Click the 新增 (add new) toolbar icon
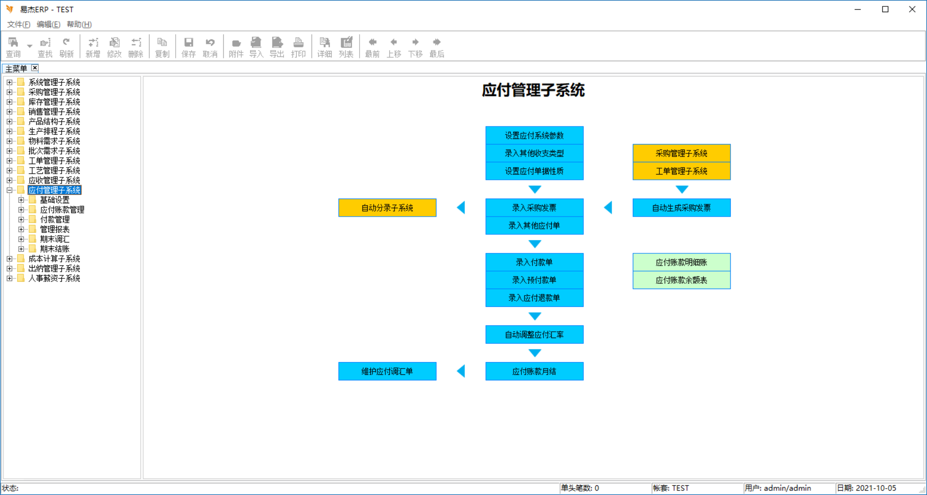The height and width of the screenshot is (495, 927). pyautogui.click(x=93, y=48)
